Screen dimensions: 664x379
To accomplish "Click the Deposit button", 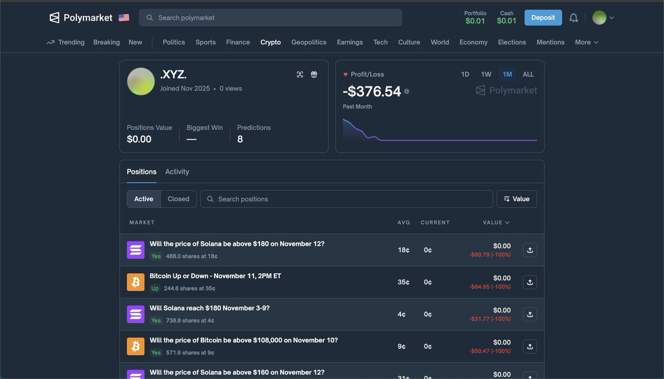I will (x=543, y=18).
